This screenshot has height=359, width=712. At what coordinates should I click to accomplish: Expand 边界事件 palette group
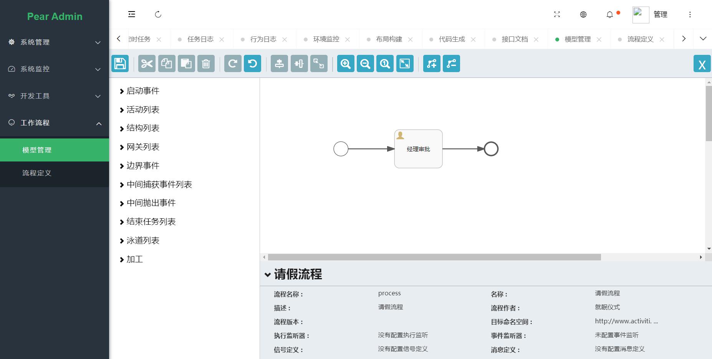[139, 166]
